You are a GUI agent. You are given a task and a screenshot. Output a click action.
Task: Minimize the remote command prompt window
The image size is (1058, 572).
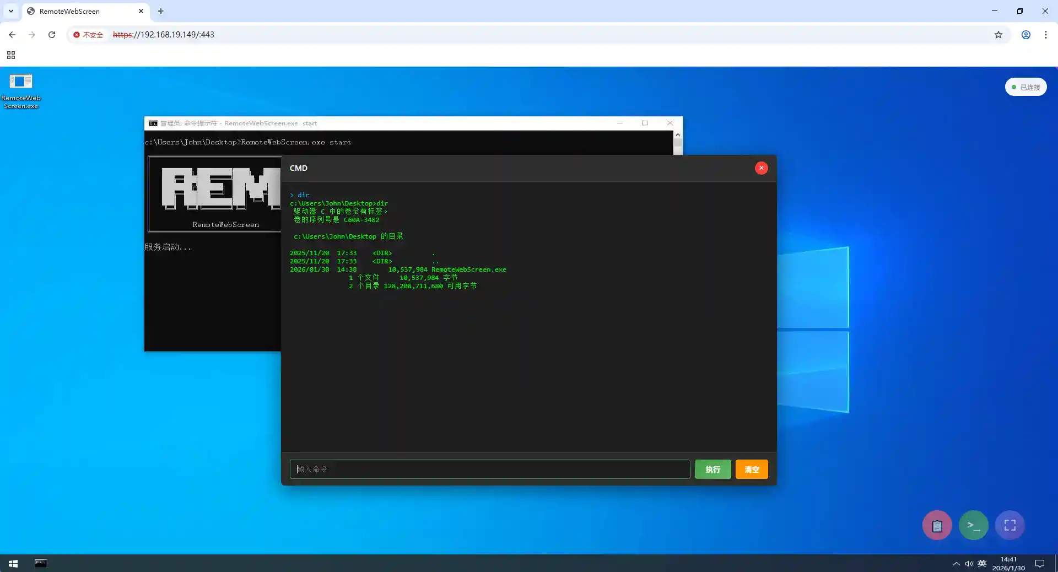click(x=620, y=123)
